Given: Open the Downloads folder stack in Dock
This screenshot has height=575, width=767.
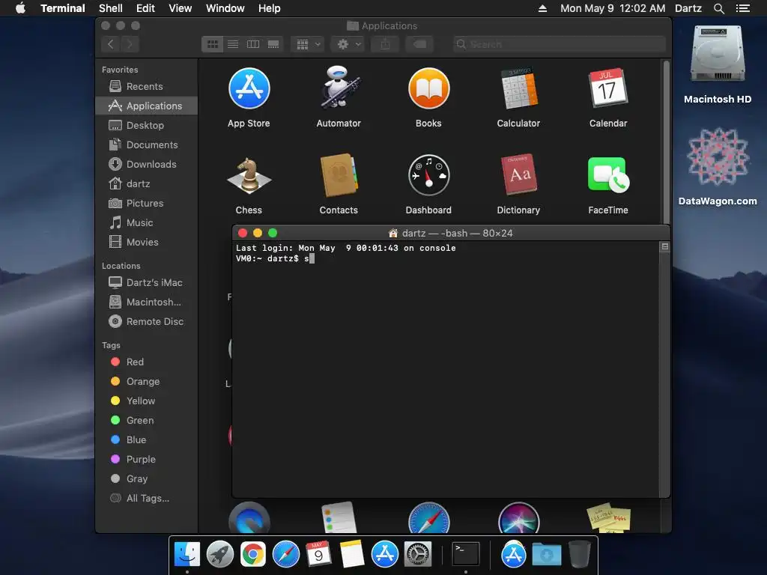Looking at the screenshot, I should 546,555.
